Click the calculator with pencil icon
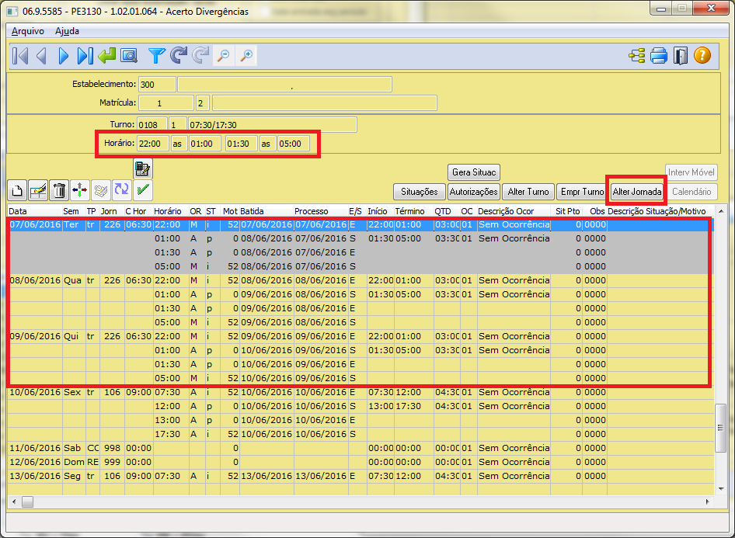Screen dimensions: 735x538 click(x=142, y=168)
